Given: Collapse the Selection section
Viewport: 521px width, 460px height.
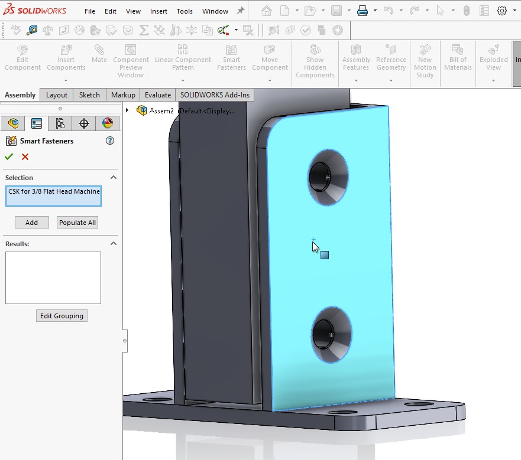Looking at the screenshot, I should (x=114, y=178).
